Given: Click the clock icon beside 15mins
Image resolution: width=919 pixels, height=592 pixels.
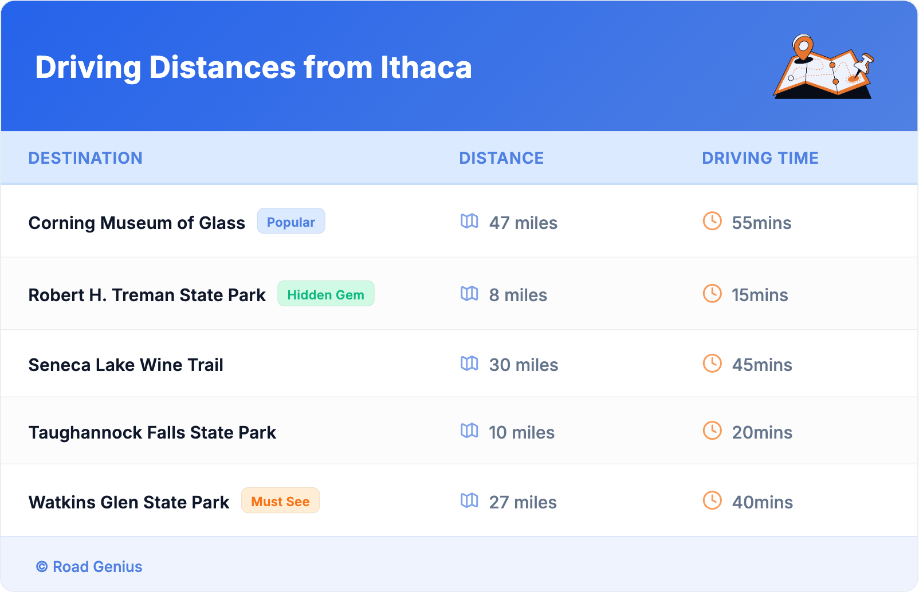Looking at the screenshot, I should [712, 294].
